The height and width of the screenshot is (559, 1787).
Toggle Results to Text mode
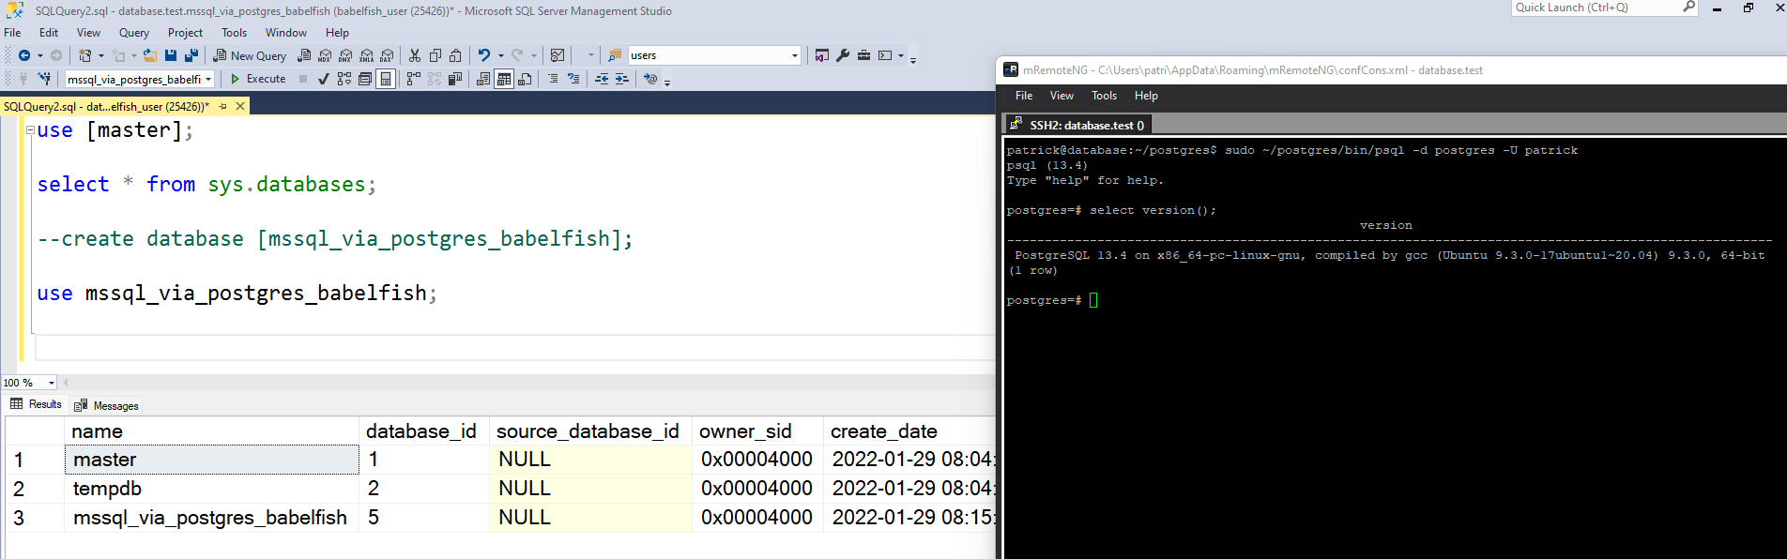(x=483, y=79)
